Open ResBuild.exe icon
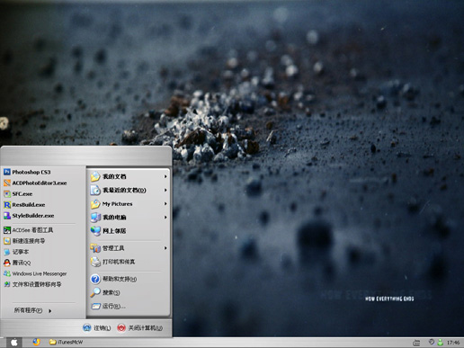This screenshot has height=348, width=464. point(7,205)
